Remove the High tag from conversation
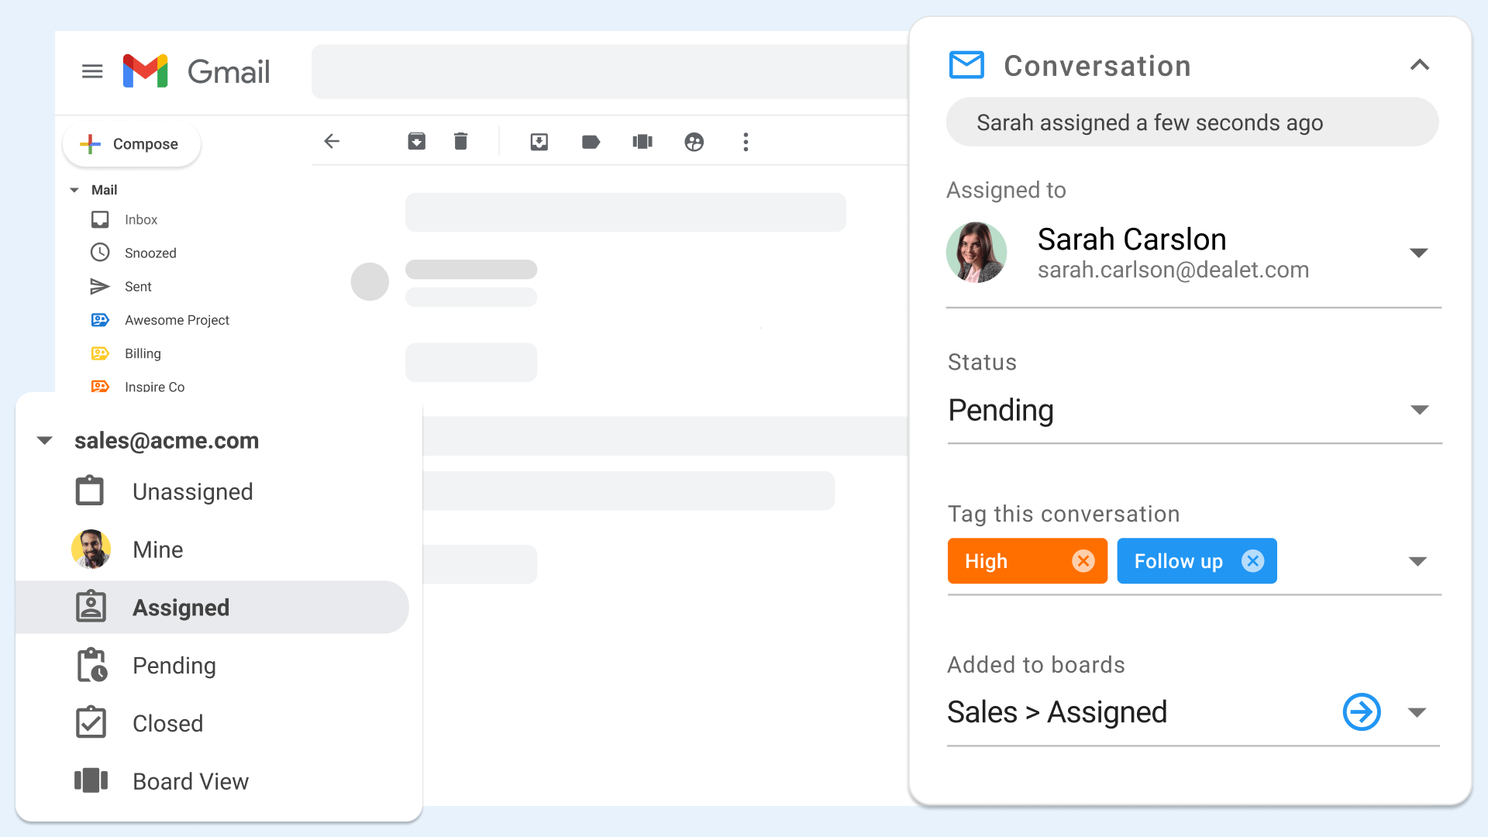 [1083, 561]
